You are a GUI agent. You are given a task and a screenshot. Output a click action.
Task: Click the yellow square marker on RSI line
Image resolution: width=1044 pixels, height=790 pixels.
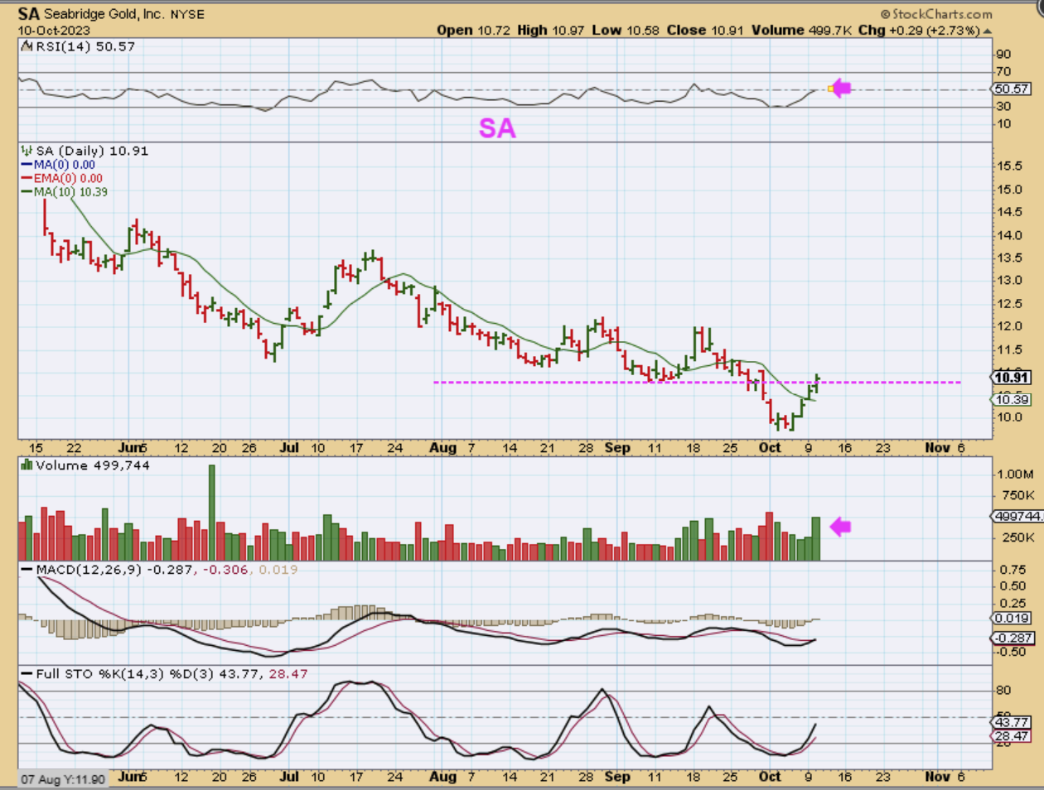(830, 89)
